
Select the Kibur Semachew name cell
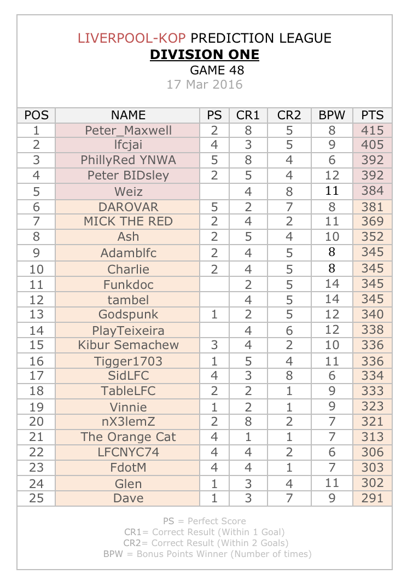point(127,345)
